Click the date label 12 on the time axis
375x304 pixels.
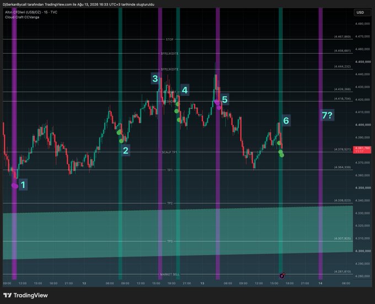click(x=84, y=283)
